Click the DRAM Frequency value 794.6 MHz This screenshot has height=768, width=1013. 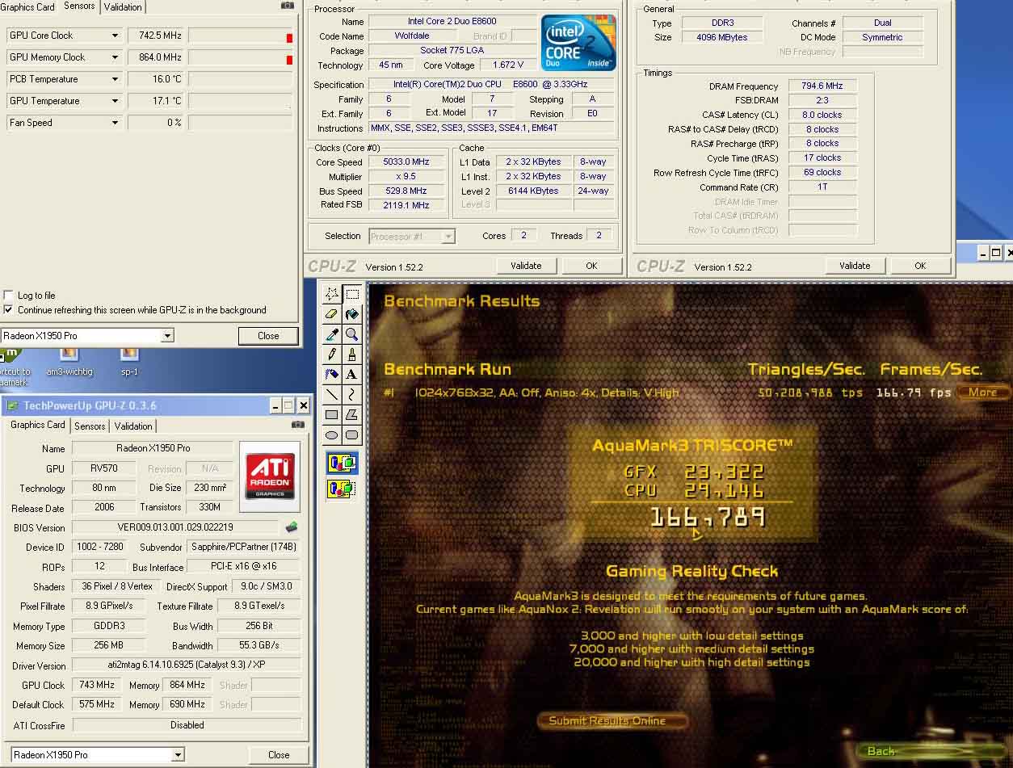(822, 86)
